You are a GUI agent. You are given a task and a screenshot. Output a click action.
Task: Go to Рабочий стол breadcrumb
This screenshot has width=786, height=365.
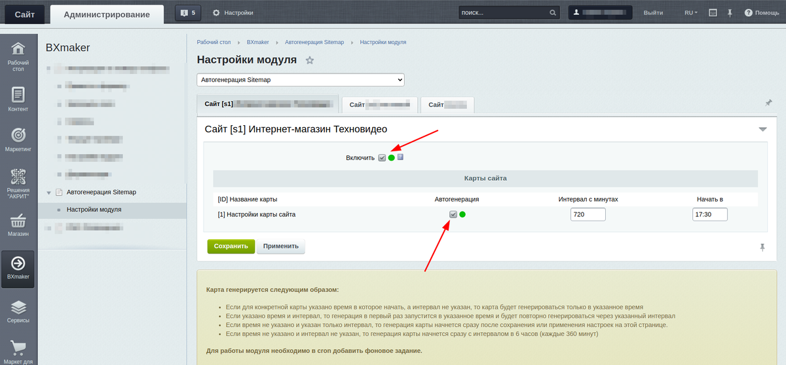point(214,42)
